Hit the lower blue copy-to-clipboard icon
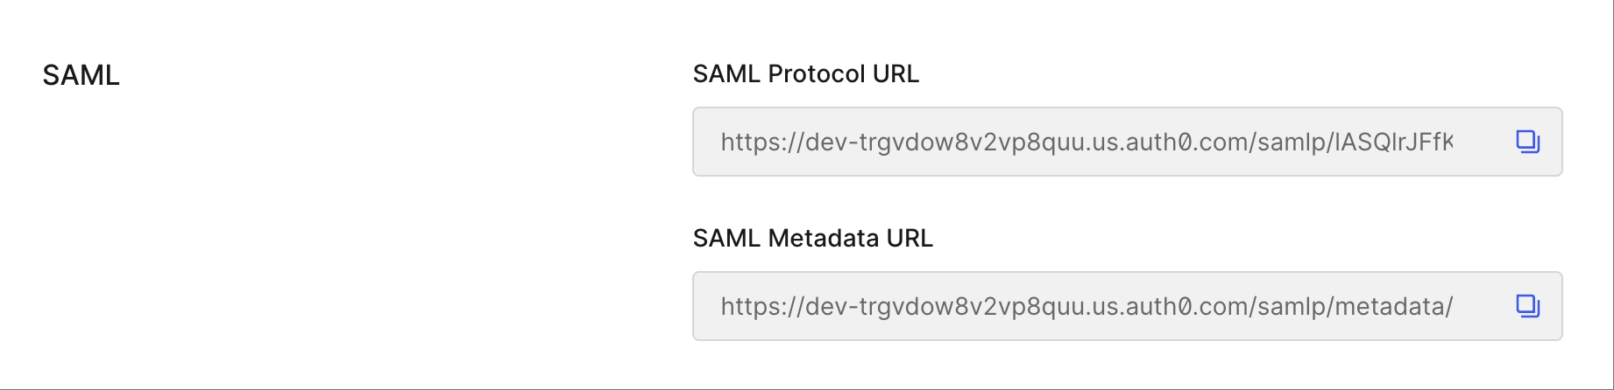1614x390 pixels. pyautogui.click(x=1527, y=306)
